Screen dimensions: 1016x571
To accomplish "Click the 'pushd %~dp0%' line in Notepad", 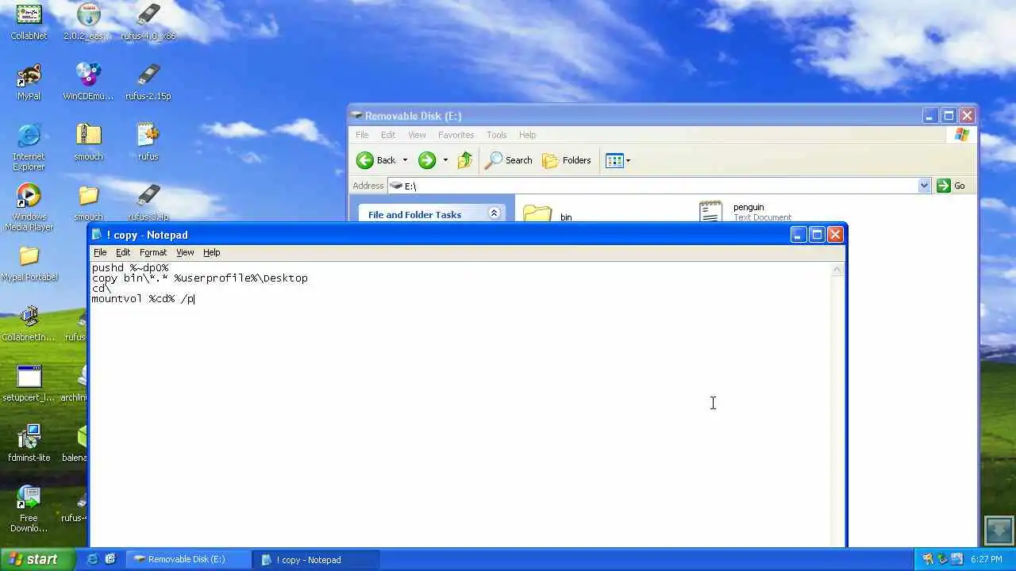I will pyautogui.click(x=130, y=268).
